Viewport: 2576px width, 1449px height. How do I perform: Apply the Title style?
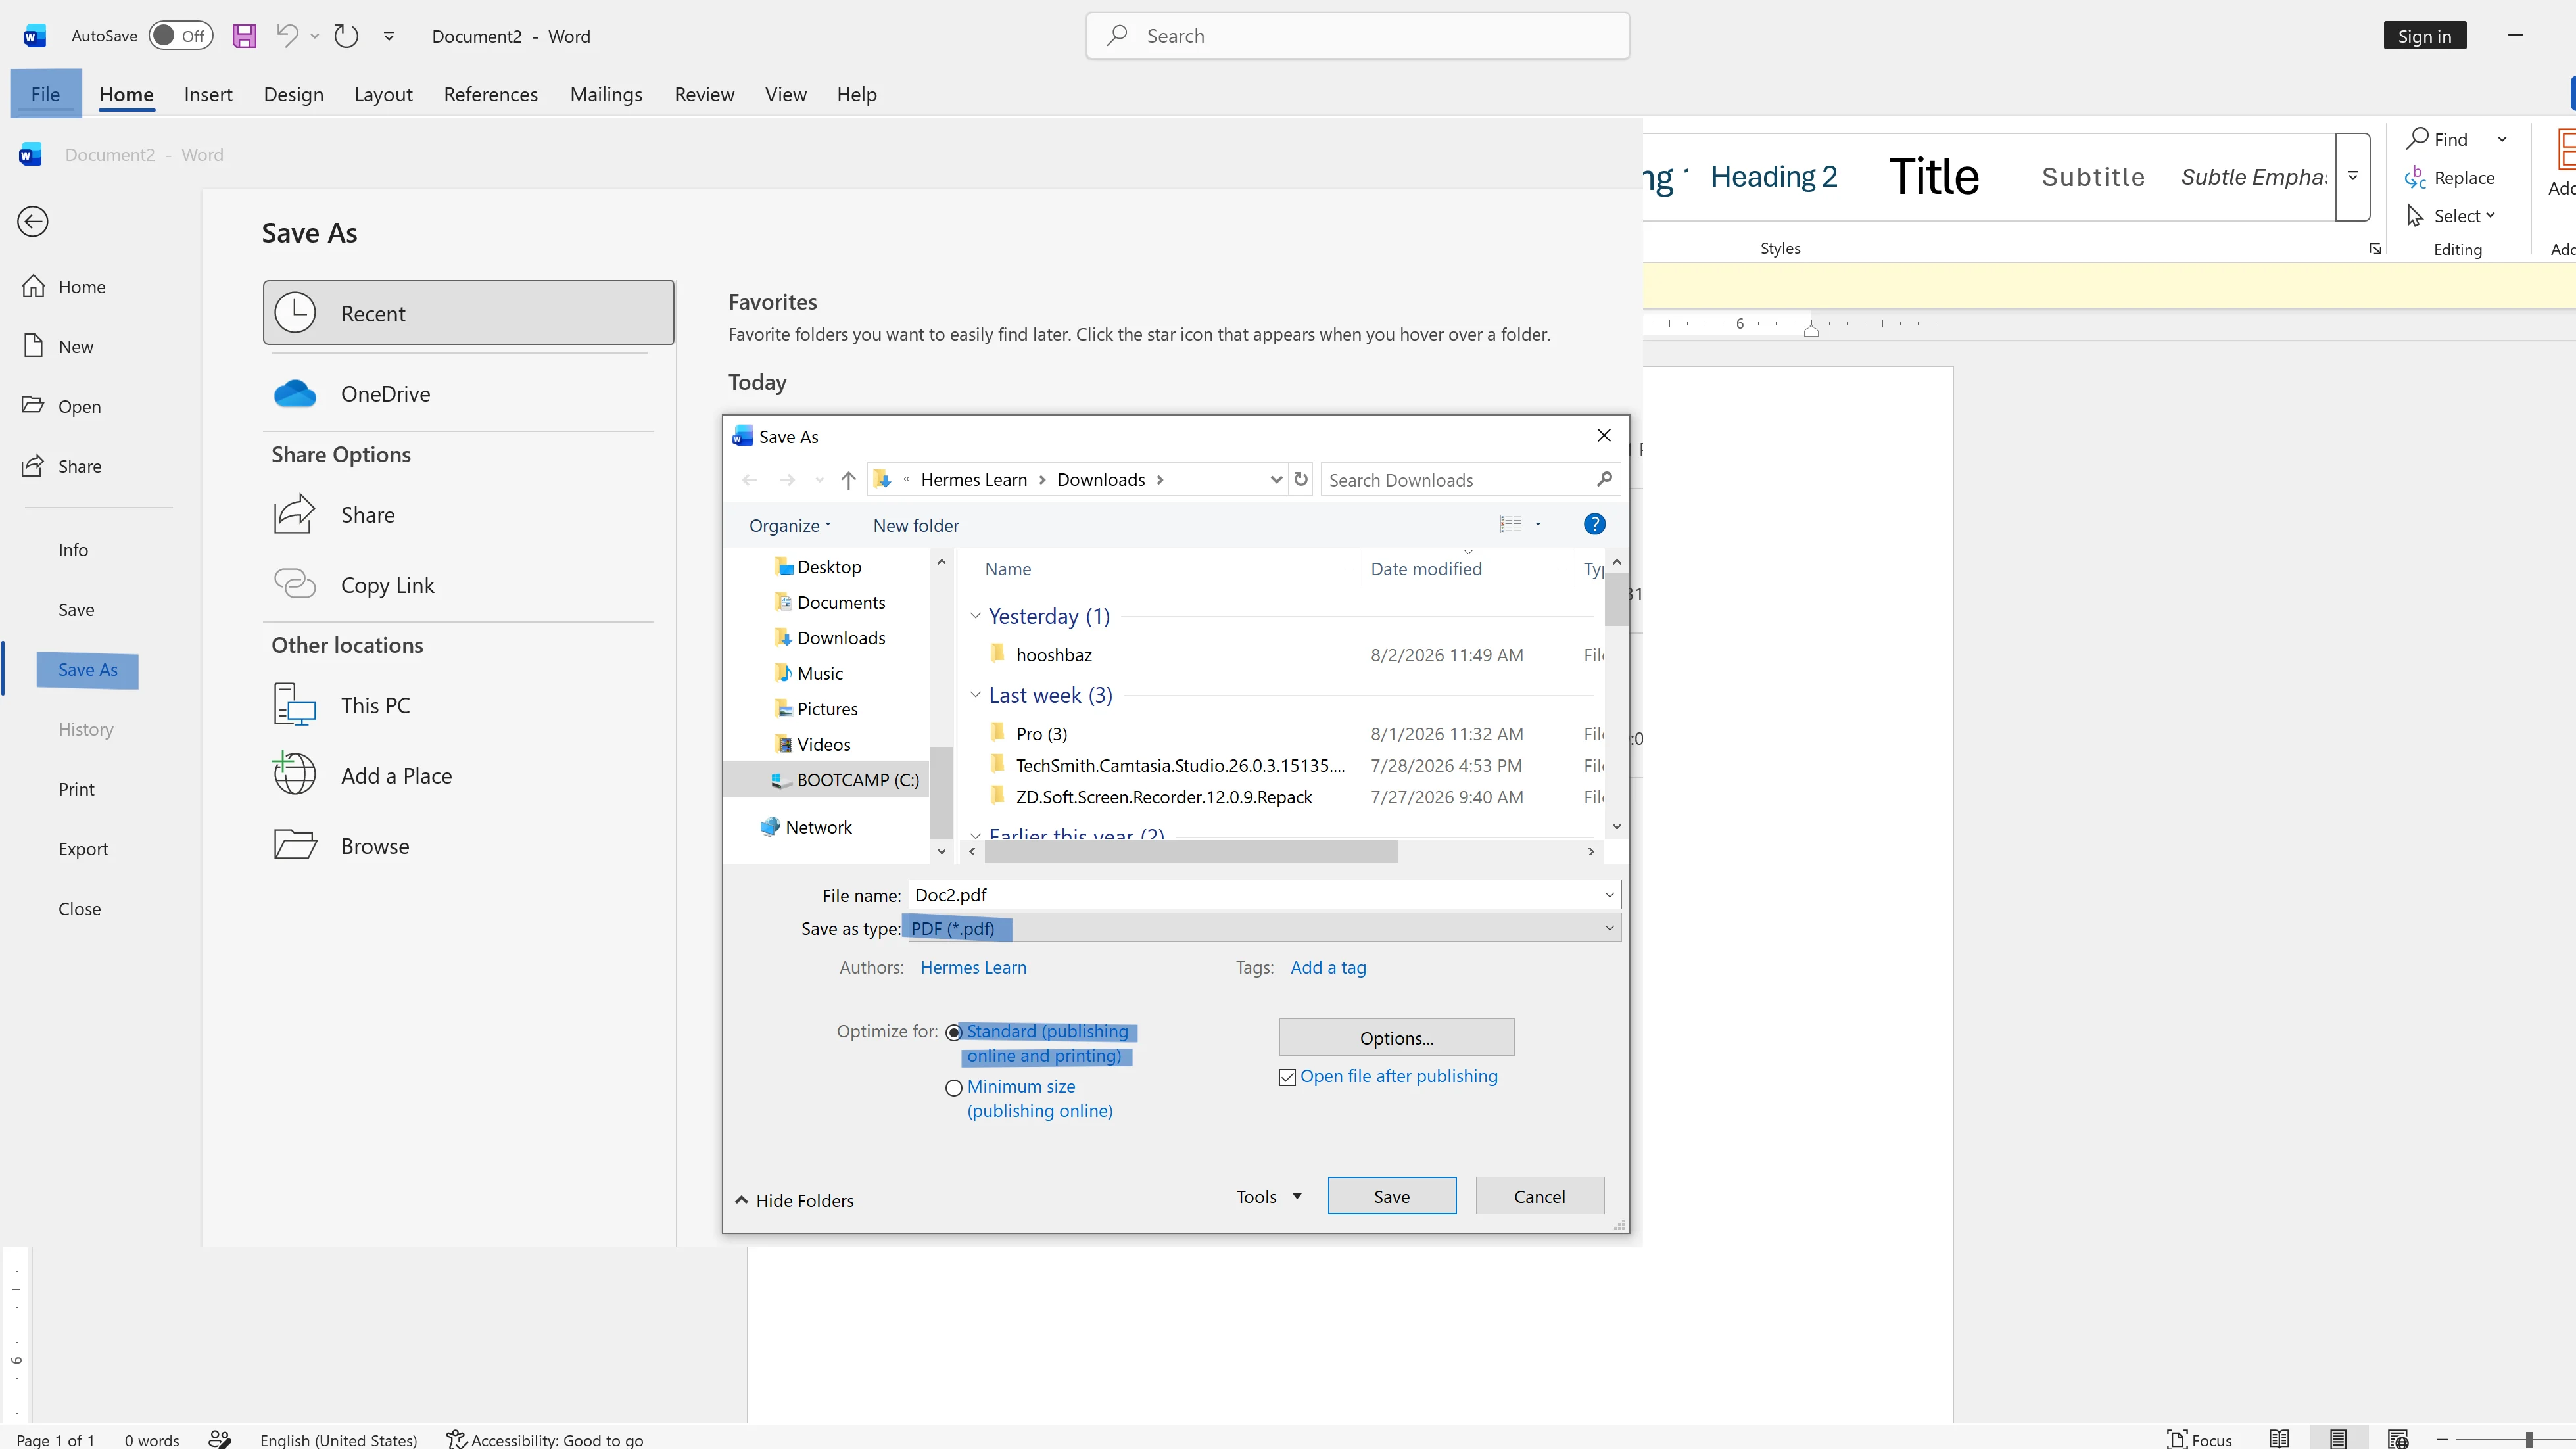tap(1934, 177)
